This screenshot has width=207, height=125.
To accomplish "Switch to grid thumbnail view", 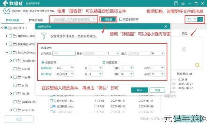I will (x=189, y=19).
